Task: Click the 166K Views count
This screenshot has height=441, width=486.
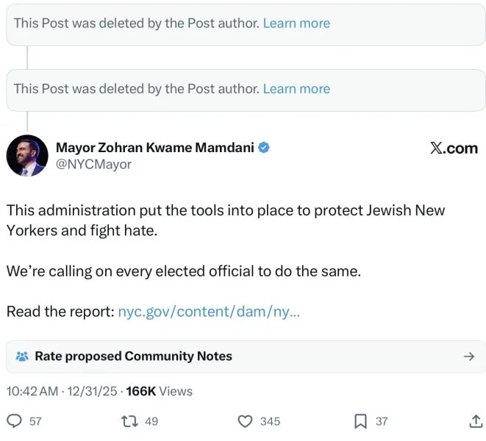Action: pyautogui.click(x=159, y=392)
